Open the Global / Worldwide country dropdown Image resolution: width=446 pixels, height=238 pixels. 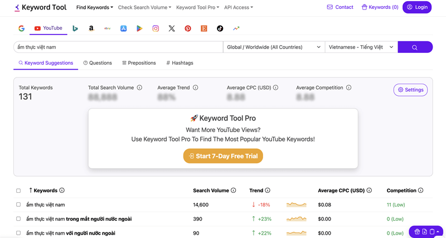pyautogui.click(x=274, y=47)
